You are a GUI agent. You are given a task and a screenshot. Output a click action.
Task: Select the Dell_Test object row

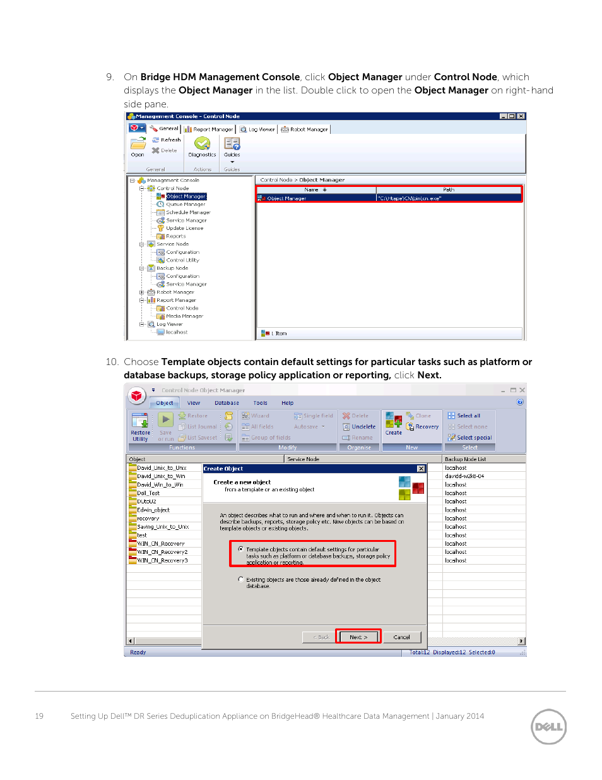tap(164, 493)
